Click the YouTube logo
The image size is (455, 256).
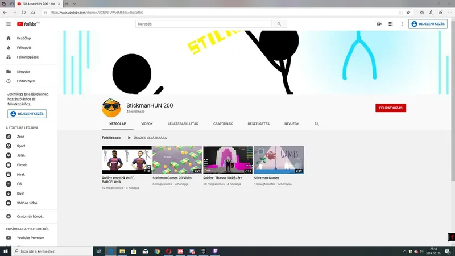(x=28, y=24)
